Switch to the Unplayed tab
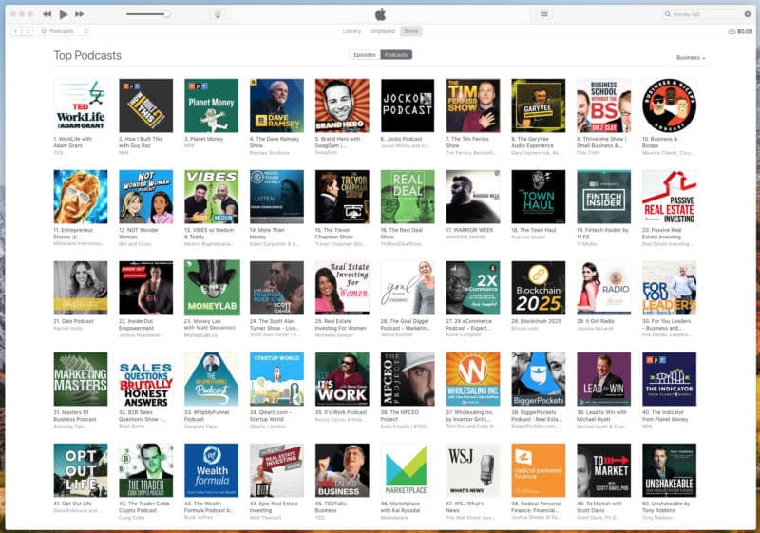 coord(383,31)
